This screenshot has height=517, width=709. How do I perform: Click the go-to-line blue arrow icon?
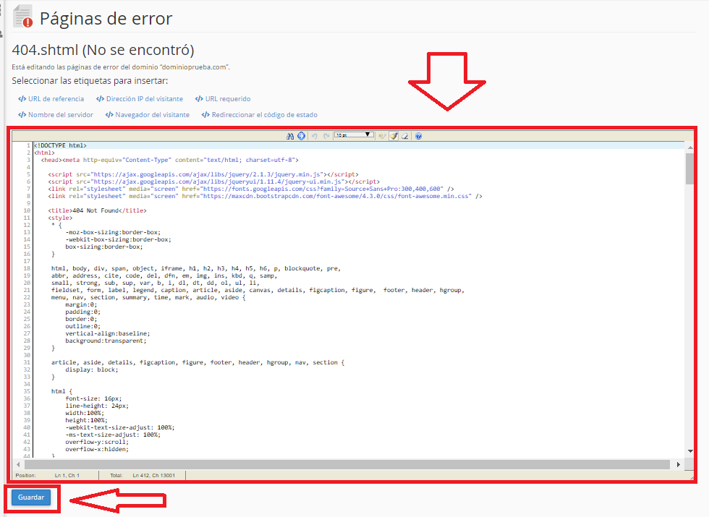(301, 136)
